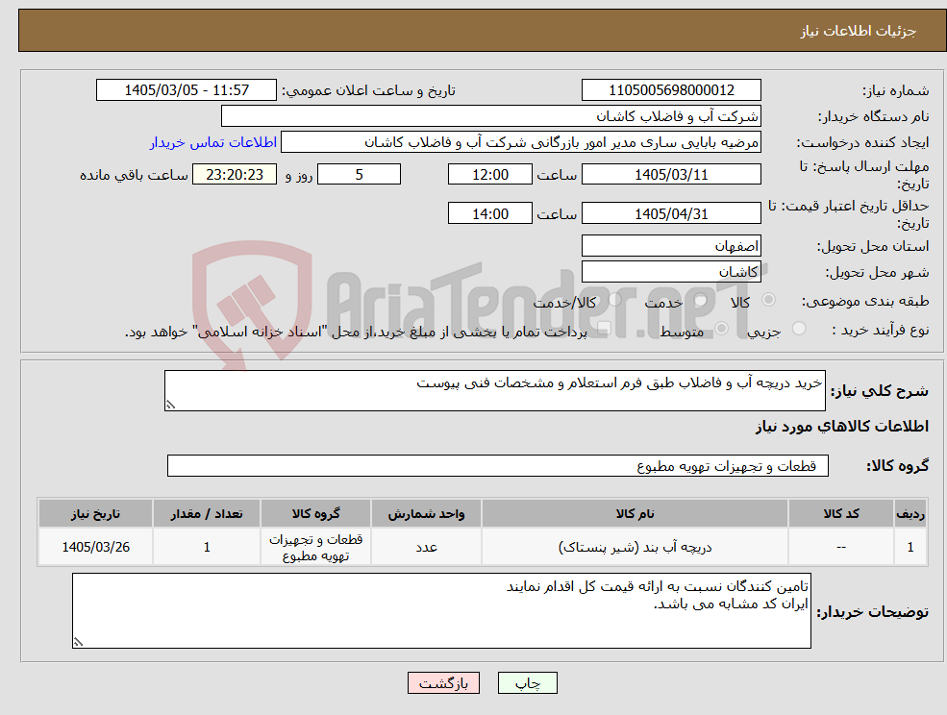
Task: Click the goods group field قطعات و تجهیزات تهویه مطبوع
Action: [x=498, y=465]
